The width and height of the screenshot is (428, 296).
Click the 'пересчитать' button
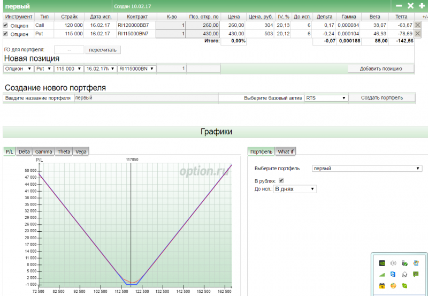coord(103,50)
